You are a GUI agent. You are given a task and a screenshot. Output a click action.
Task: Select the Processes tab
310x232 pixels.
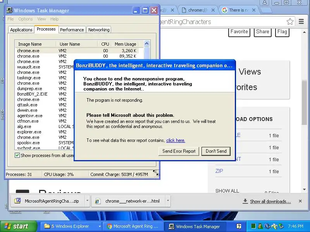[46, 29]
